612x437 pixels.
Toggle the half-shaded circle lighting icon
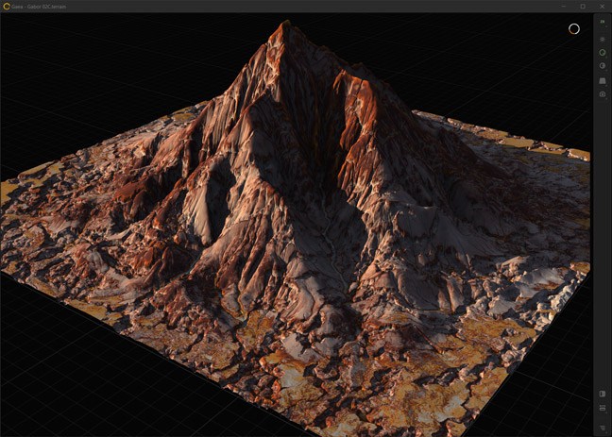pyautogui.click(x=603, y=66)
